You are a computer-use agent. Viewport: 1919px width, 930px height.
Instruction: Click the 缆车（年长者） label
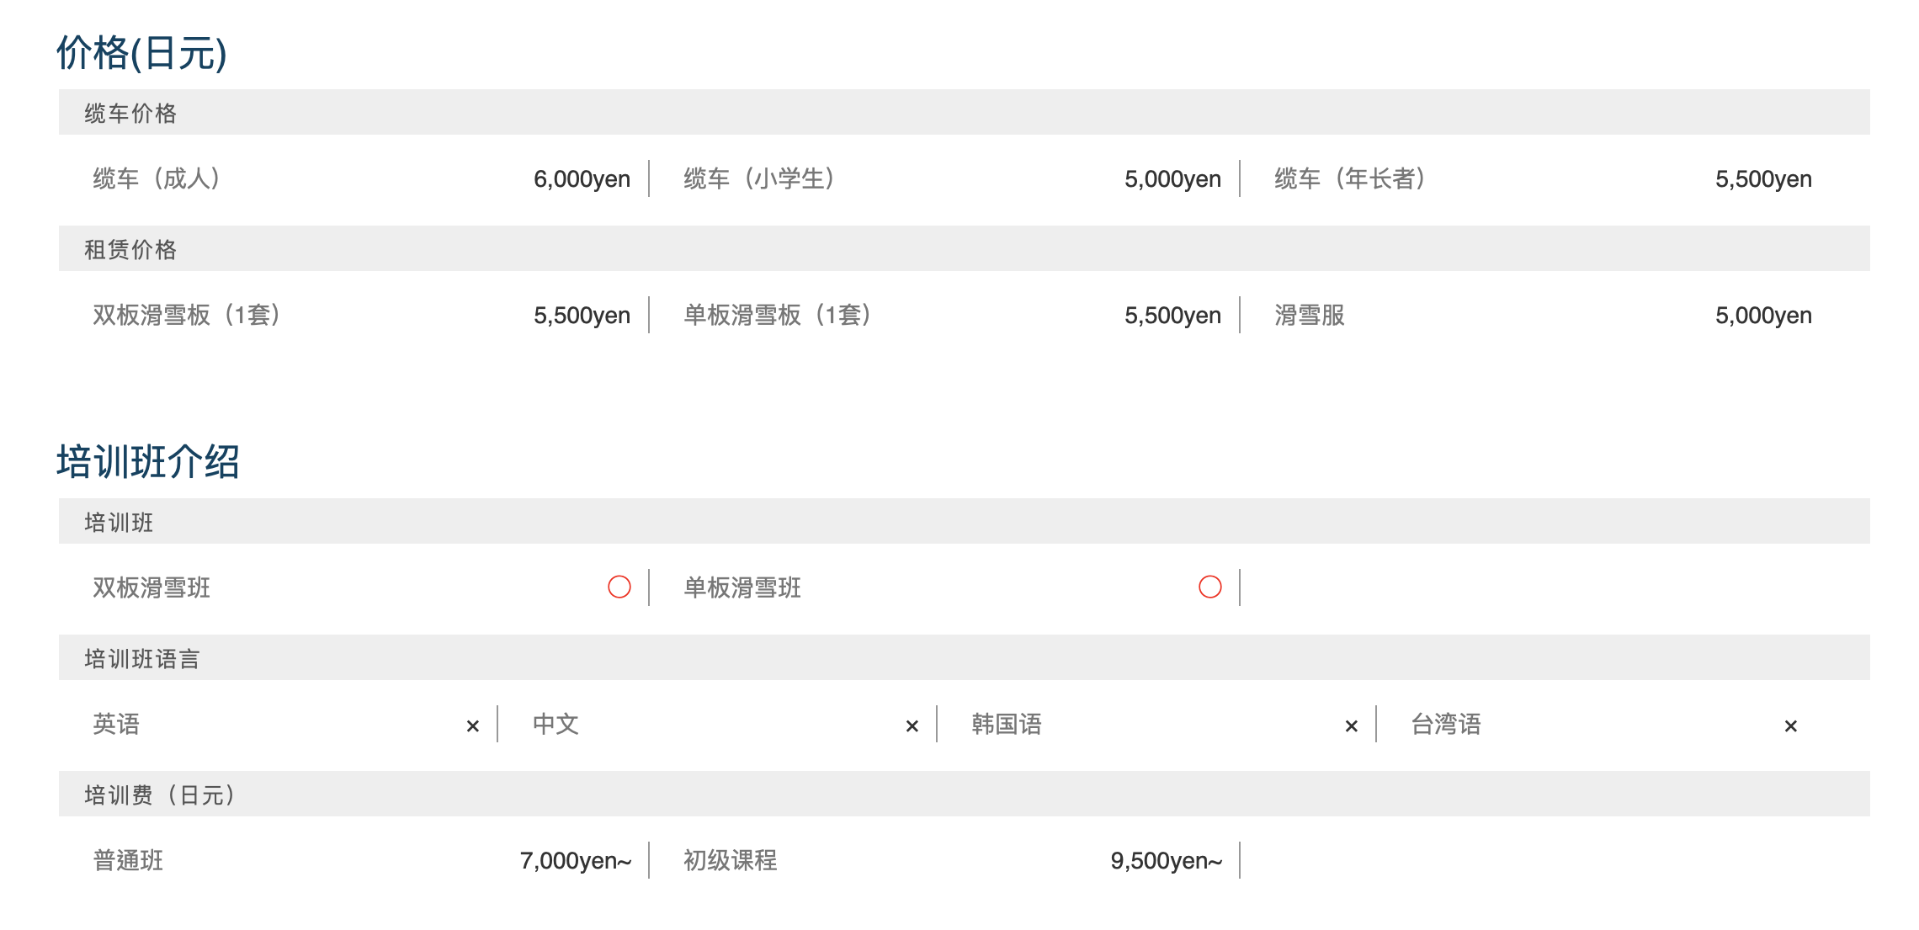(x=1350, y=178)
